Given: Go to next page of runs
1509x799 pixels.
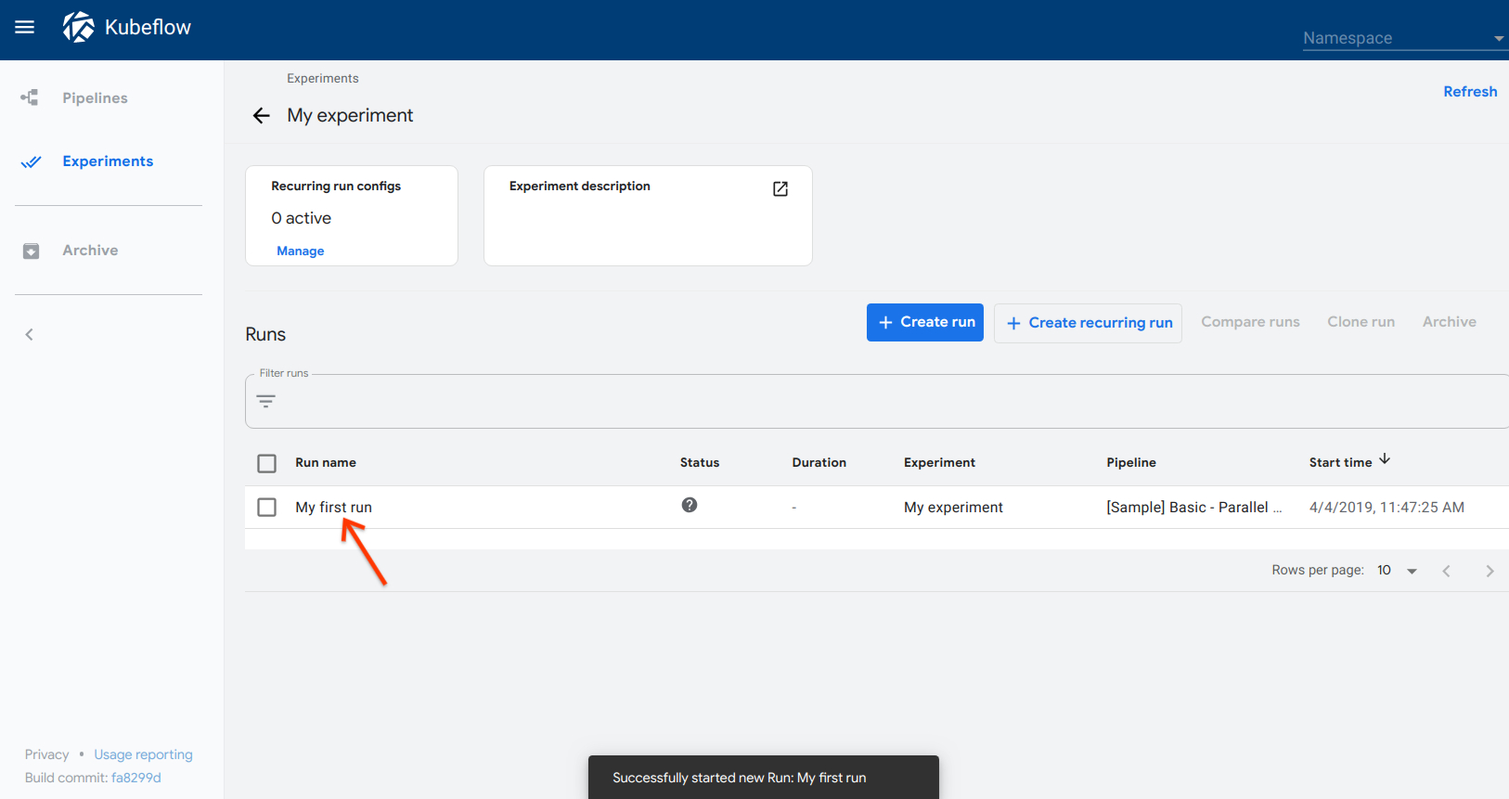Looking at the screenshot, I should tap(1490, 572).
